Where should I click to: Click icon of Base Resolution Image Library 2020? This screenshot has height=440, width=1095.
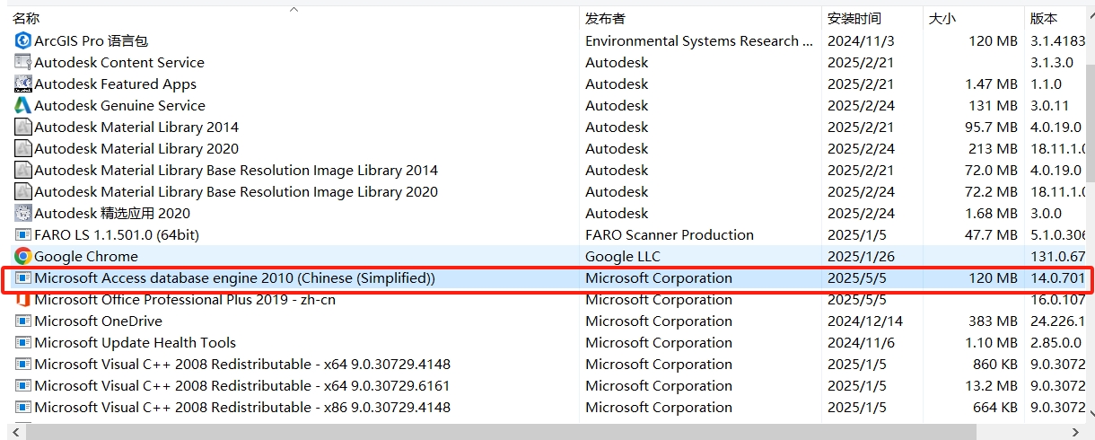23,191
